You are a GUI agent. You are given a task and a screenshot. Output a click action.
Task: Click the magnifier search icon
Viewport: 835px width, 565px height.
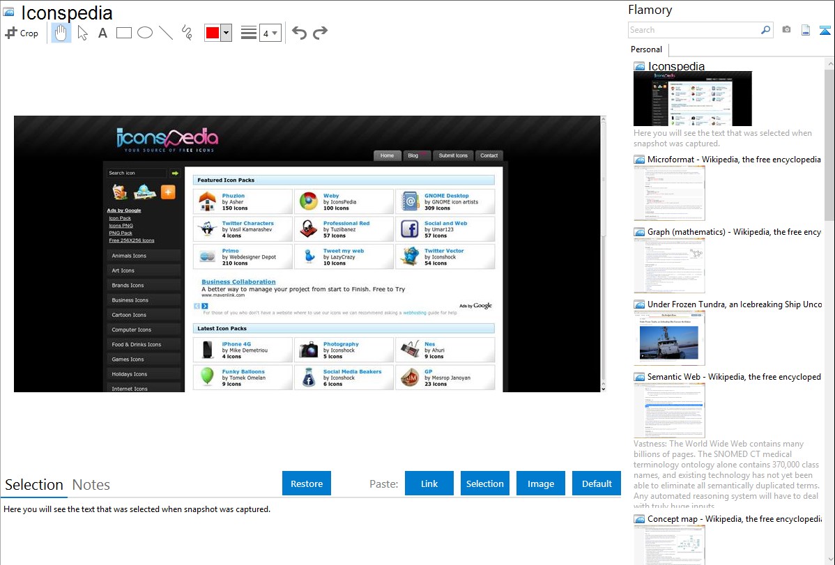pos(766,30)
